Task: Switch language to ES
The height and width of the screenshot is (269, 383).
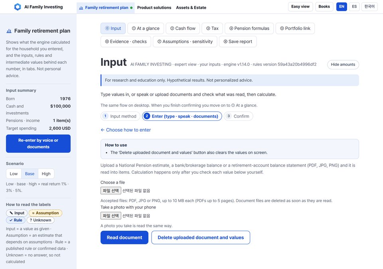Action: 354,7
